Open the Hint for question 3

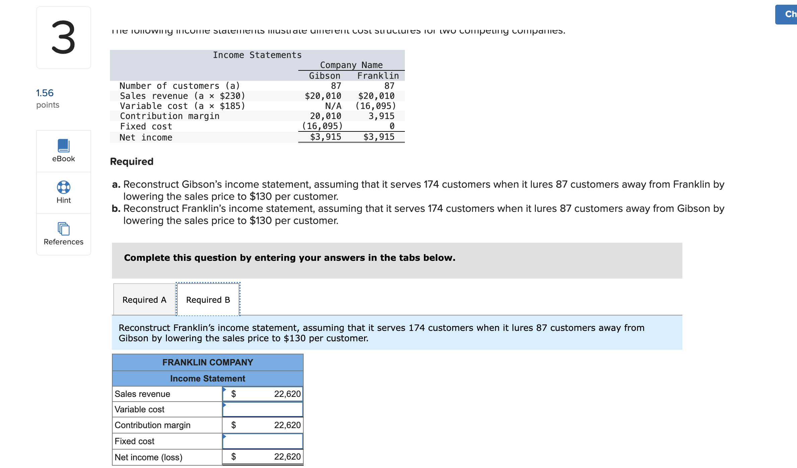pos(63,192)
